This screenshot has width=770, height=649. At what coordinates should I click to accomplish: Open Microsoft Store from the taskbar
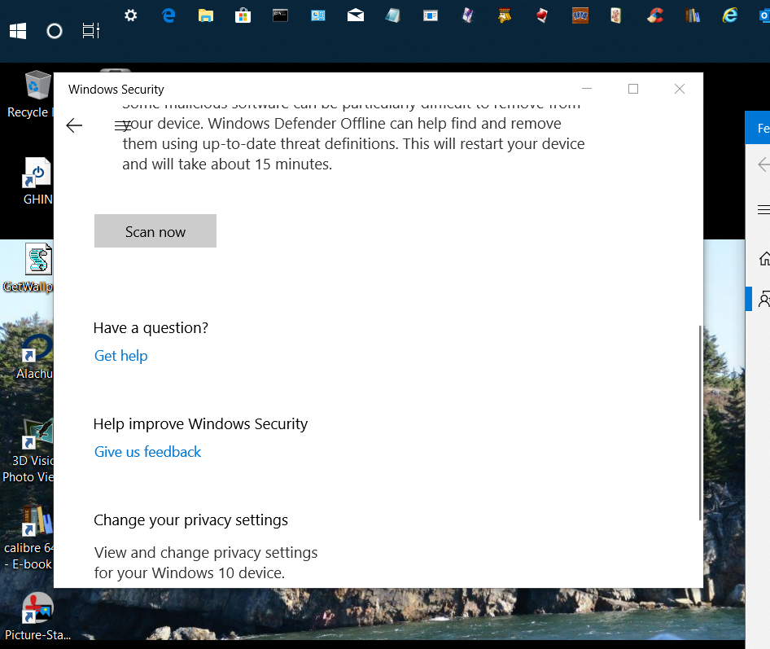point(243,15)
